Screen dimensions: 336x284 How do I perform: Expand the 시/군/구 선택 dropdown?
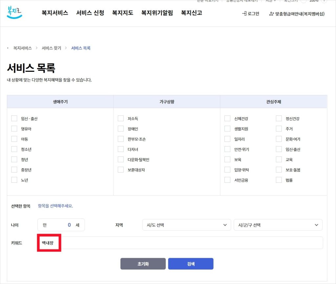coord(278,225)
